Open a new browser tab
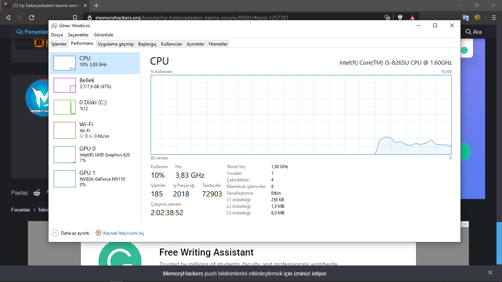This screenshot has width=502, height=282. [96, 6]
